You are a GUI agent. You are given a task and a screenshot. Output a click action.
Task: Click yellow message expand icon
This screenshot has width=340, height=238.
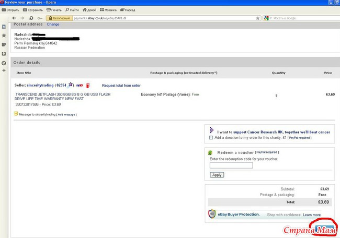[x=16, y=113]
